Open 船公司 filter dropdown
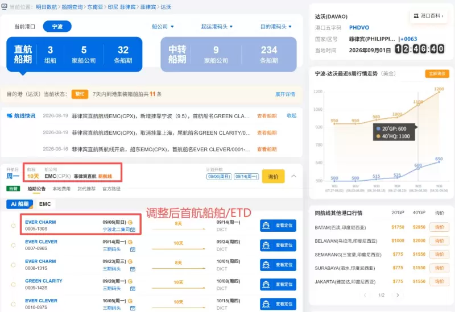 (x=163, y=27)
